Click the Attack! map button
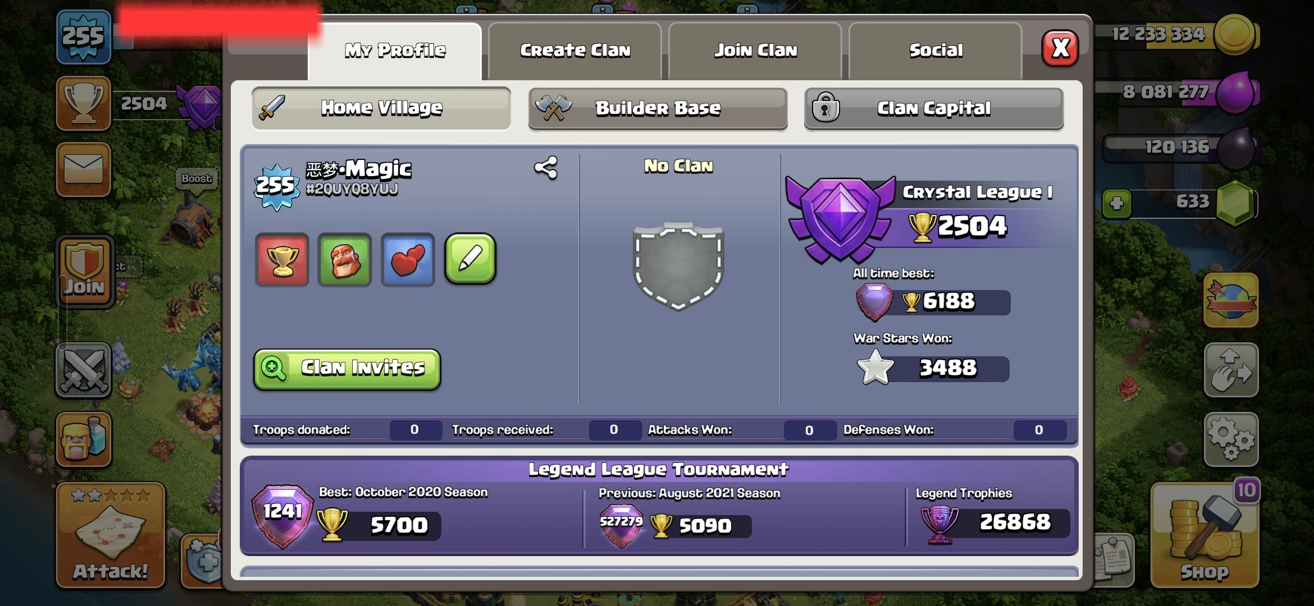Screen dimensions: 1314x606 pyautogui.click(x=110, y=535)
